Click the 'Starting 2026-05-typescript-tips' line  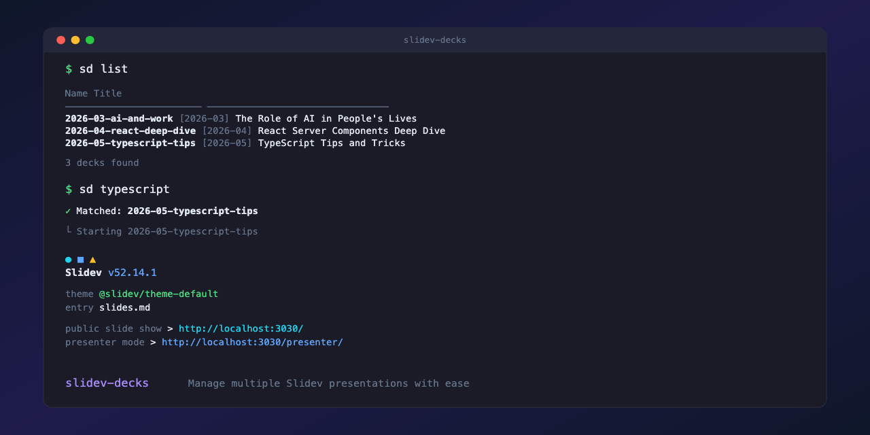[x=167, y=231]
